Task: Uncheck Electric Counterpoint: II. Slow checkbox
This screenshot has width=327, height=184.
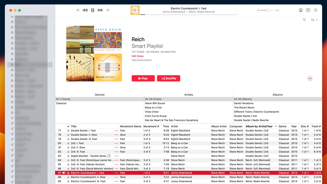Action: coord(68,177)
